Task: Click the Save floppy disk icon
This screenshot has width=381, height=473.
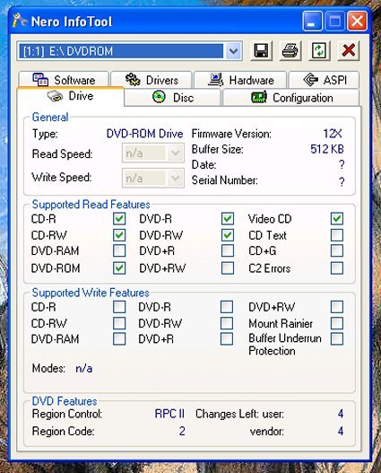Action: pos(261,50)
